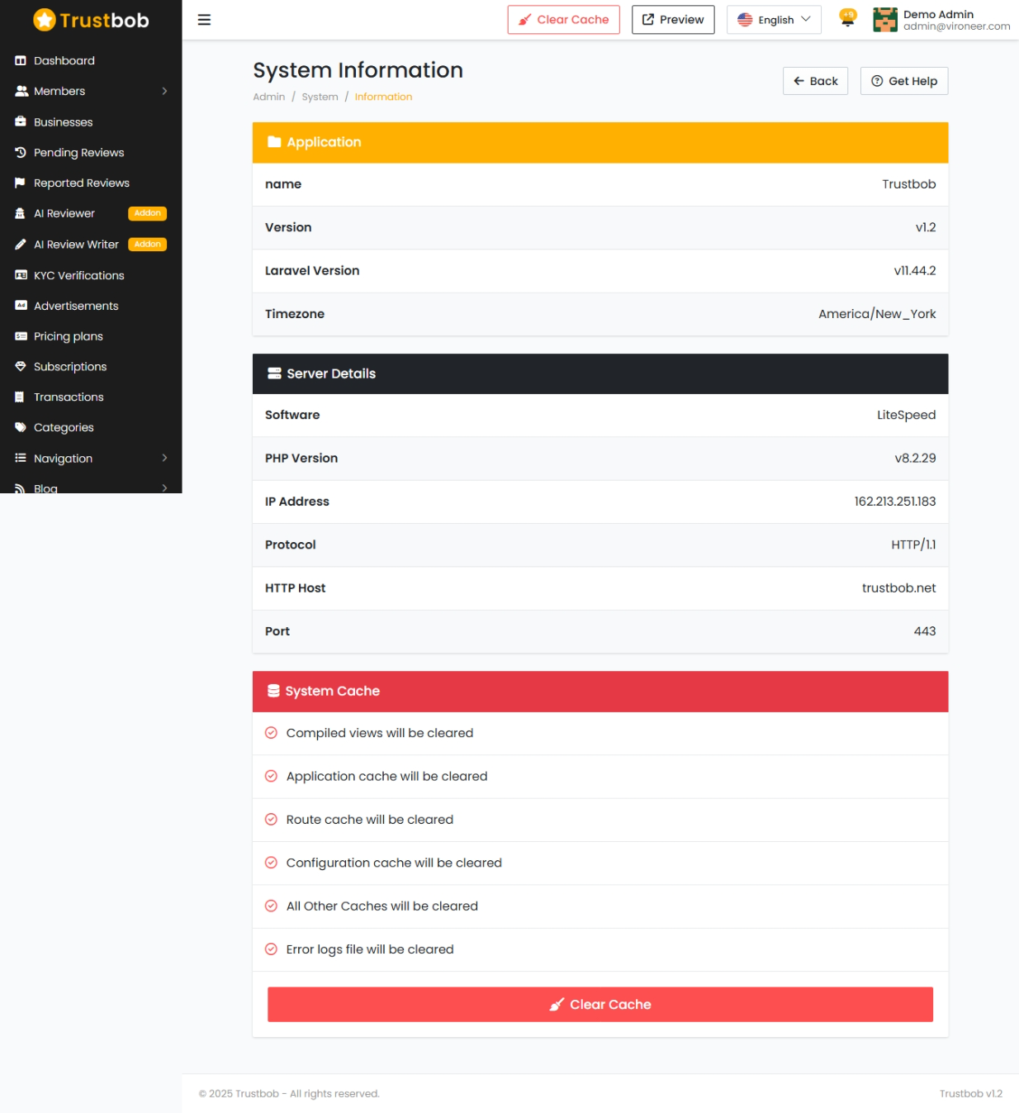Expand the Blog submenu chevron
The image size is (1019, 1113).
pyautogui.click(x=164, y=488)
